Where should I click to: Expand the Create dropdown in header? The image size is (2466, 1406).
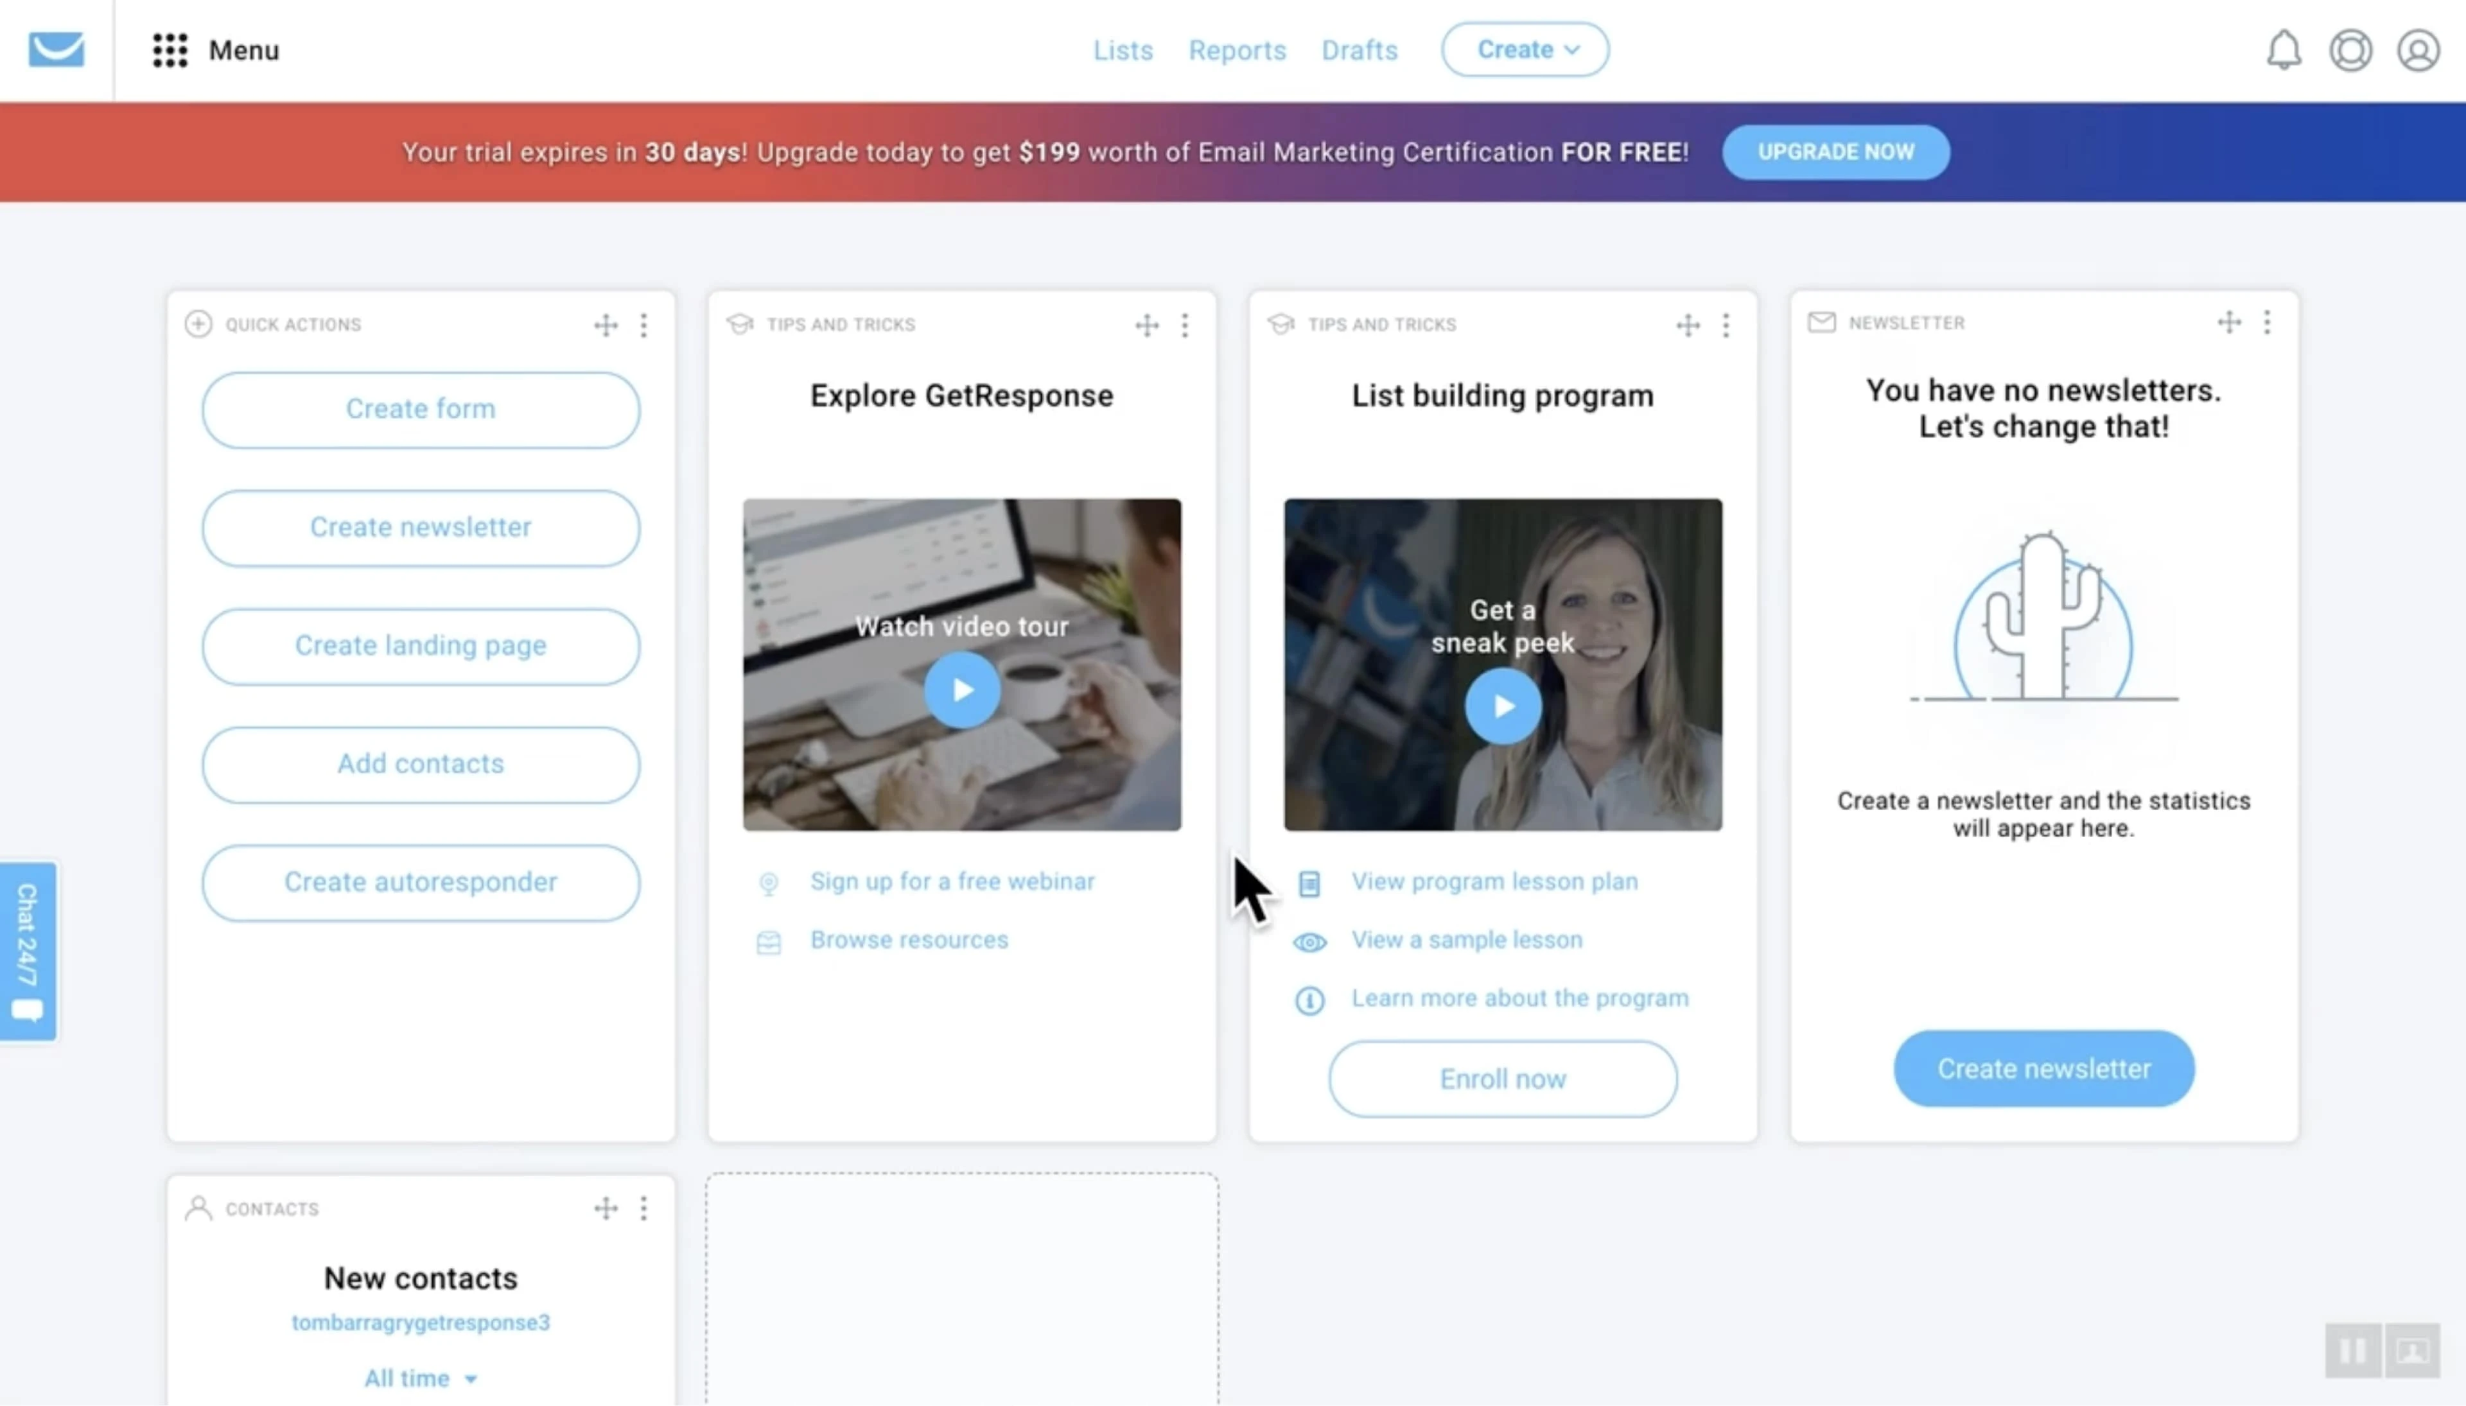(x=1525, y=49)
